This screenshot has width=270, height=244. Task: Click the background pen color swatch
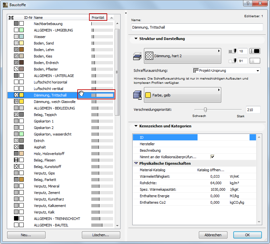(x=255, y=61)
